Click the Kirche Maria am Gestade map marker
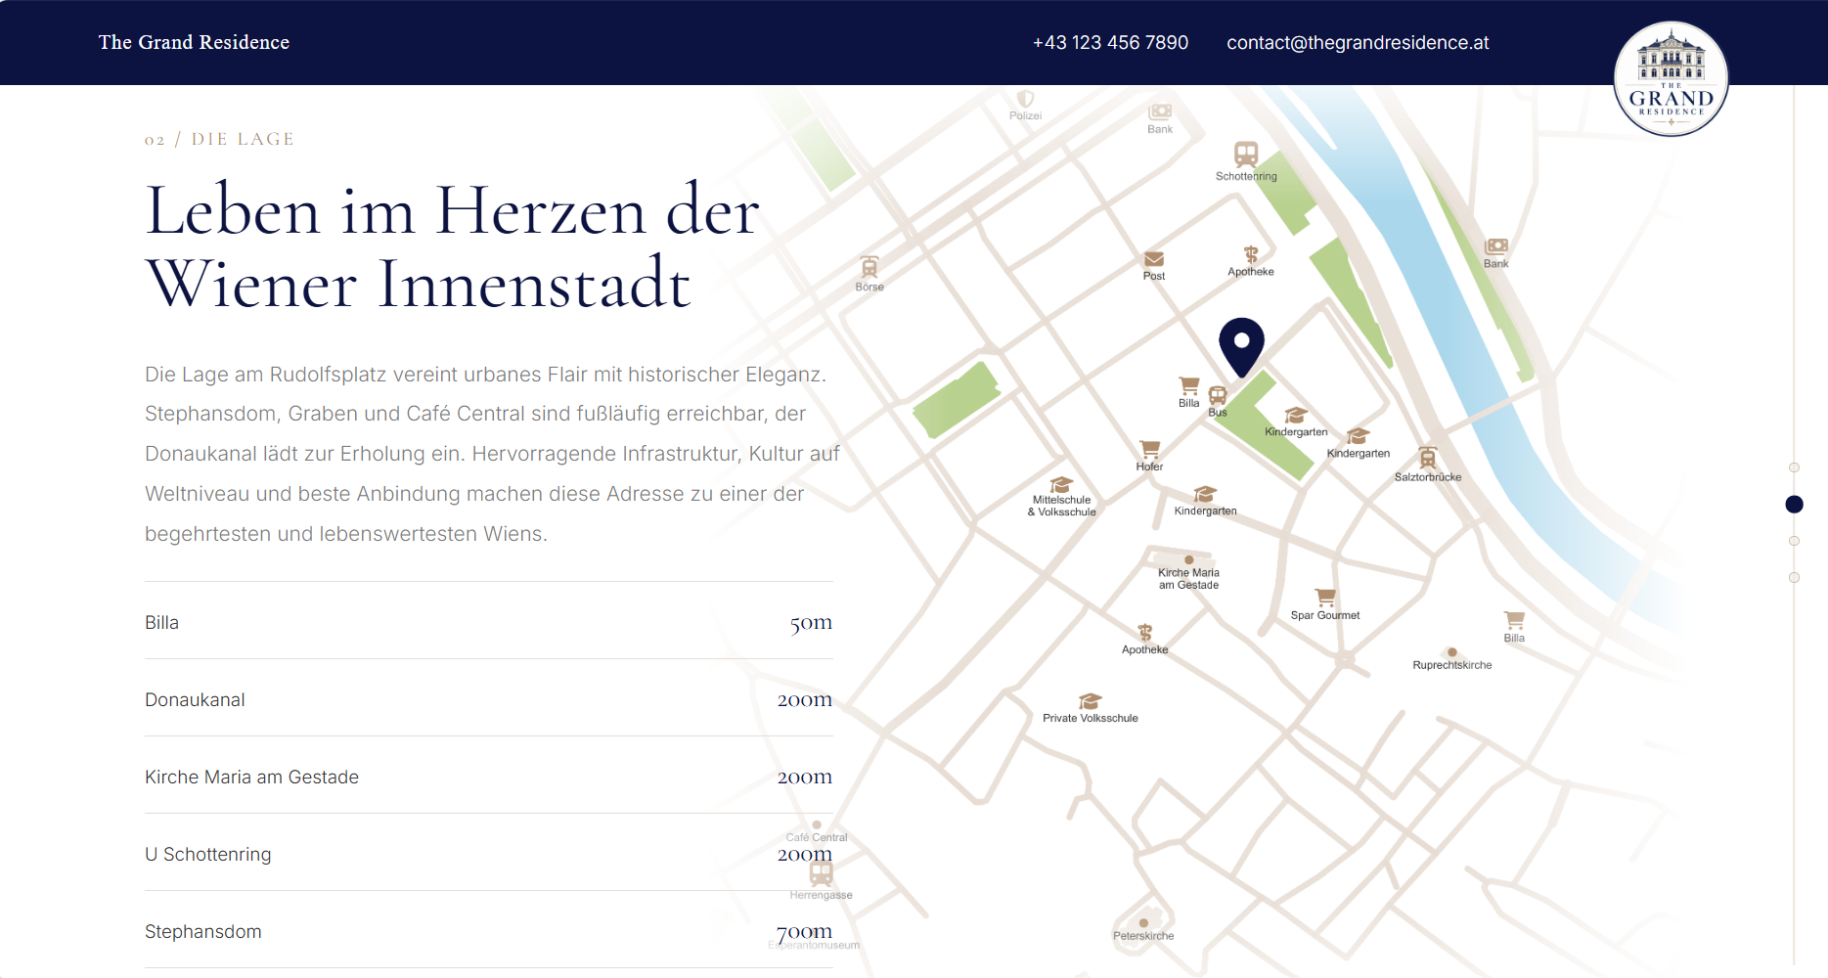This screenshot has width=1828, height=978. (1189, 560)
